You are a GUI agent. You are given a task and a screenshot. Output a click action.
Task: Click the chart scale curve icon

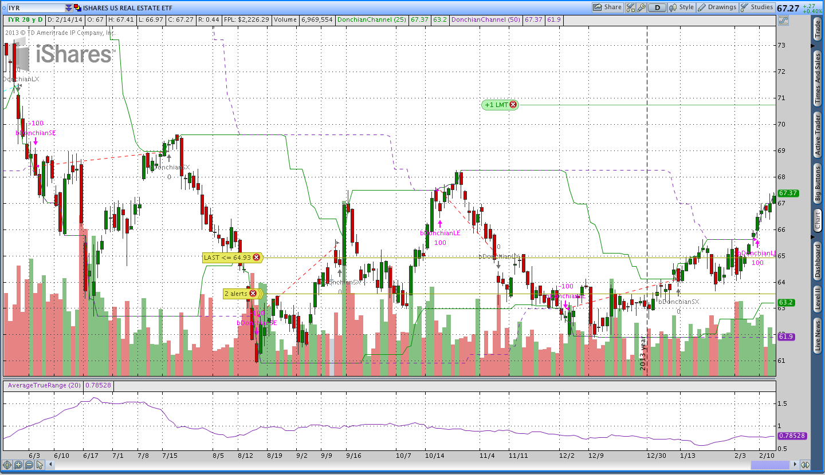coord(784,20)
